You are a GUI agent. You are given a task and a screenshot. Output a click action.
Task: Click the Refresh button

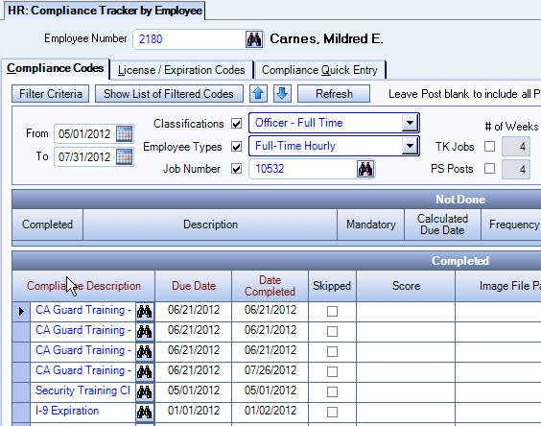(334, 94)
